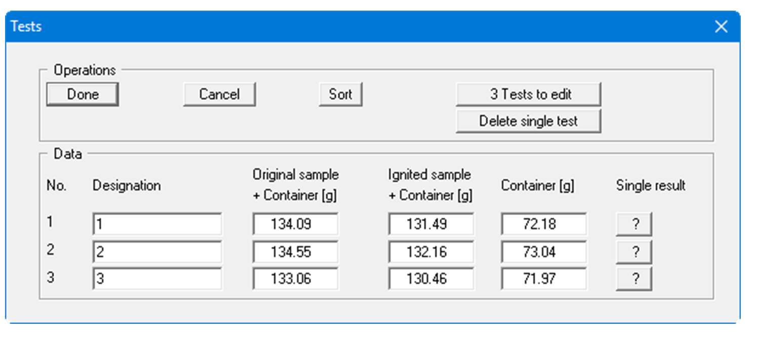This screenshot has width=761, height=337.
Task: Close the Tests dialog window
Action: tap(721, 27)
